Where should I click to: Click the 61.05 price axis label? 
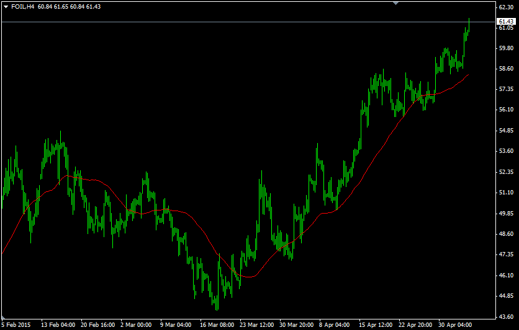click(x=506, y=28)
